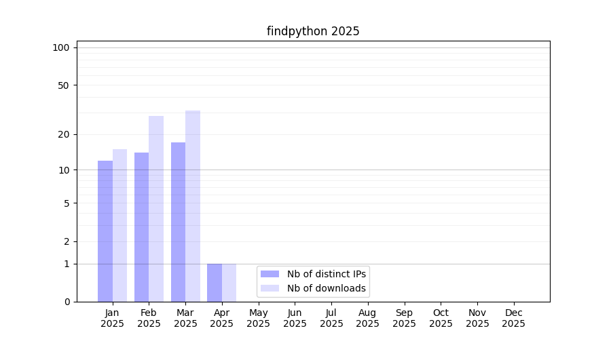Click the 'Jan 2025' x-axis label
Screen dimensions: 611x339
(x=113, y=318)
